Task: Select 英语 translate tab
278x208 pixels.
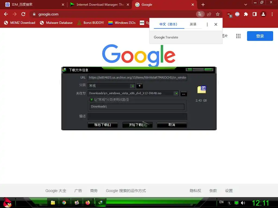Action: tap(193, 24)
